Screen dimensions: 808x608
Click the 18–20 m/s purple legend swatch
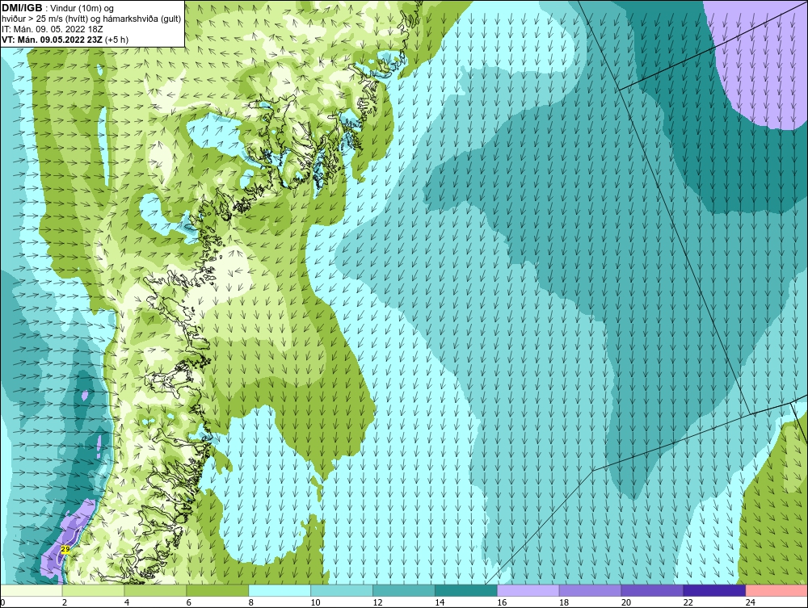click(590, 590)
